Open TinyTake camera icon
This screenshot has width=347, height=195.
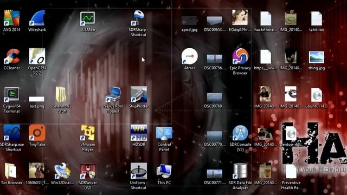pos(37,133)
